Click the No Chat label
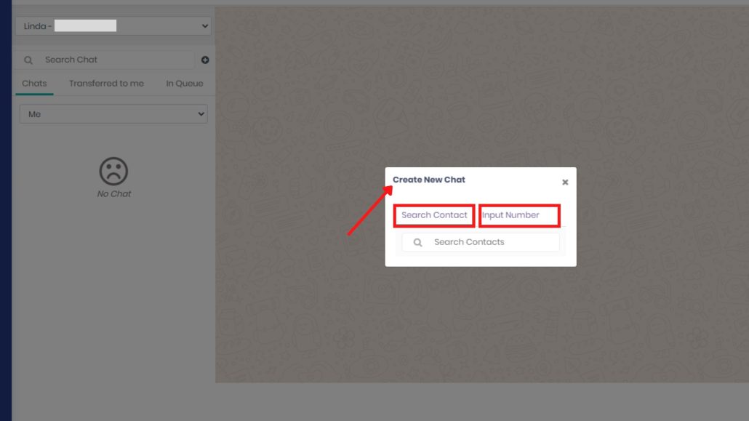Screen dimensions: 749x421 coord(113,194)
